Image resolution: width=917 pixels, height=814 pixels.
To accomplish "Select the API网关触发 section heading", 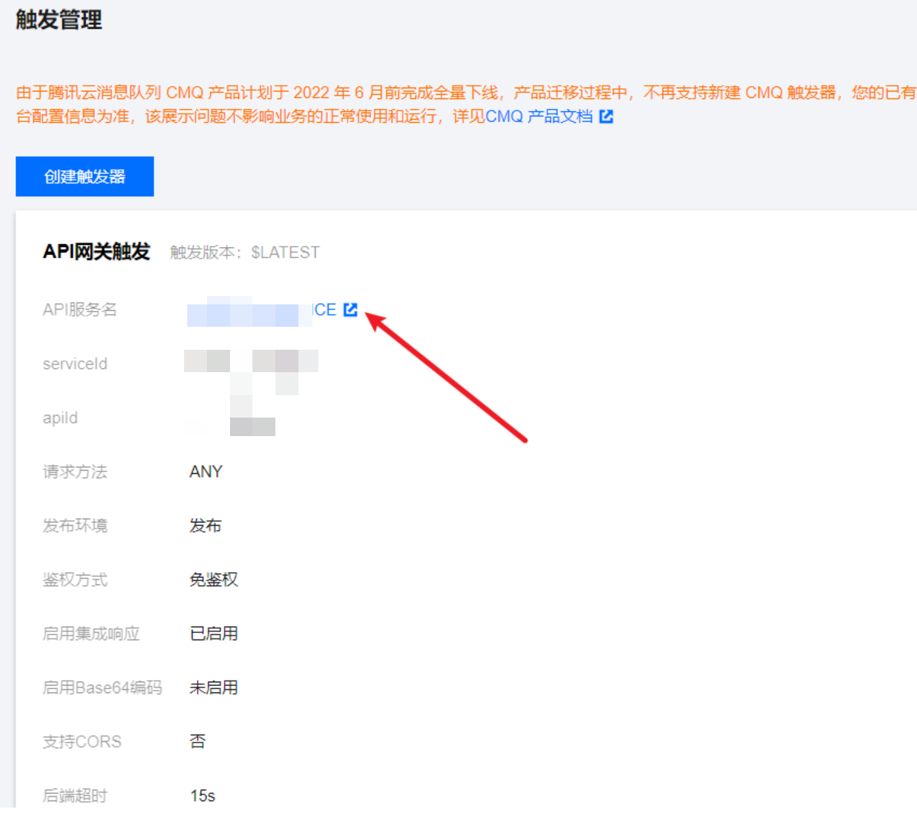I will [96, 252].
